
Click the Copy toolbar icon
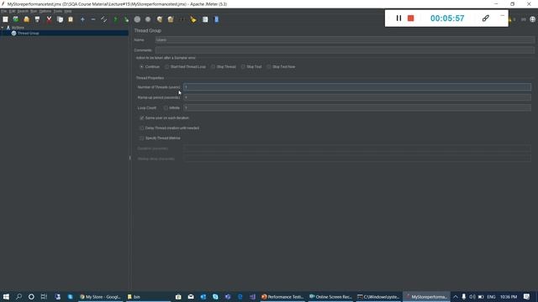tap(60, 19)
